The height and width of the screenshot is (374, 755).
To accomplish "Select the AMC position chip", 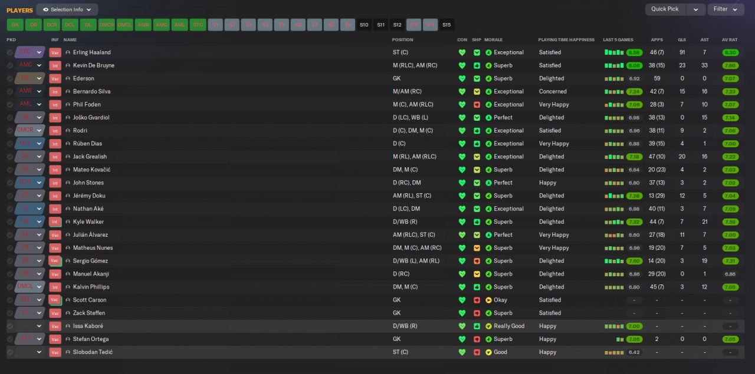I will [x=161, y=25].
